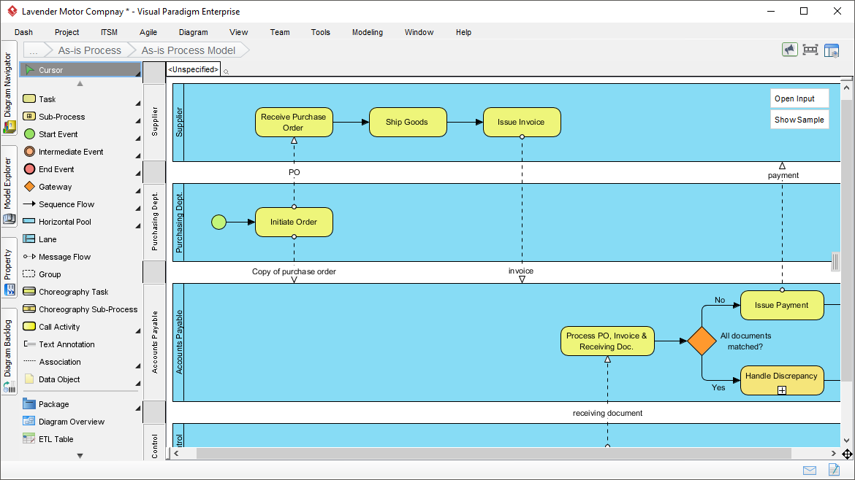Open the Dash menu
The height and width of the screenshot is (480, 855).
coord(23,32)
